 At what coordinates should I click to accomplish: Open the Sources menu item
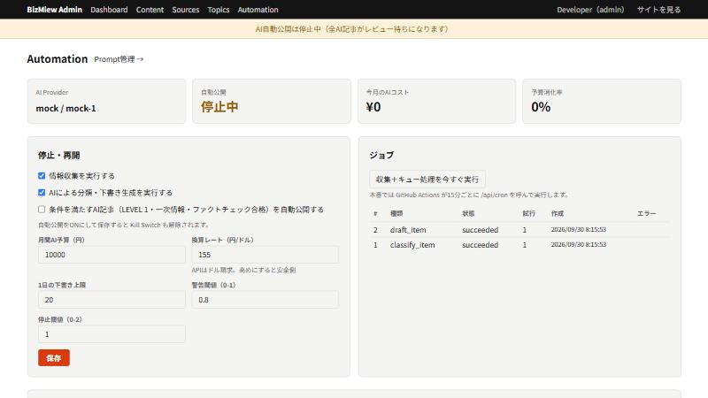click(x=186, y=10)
